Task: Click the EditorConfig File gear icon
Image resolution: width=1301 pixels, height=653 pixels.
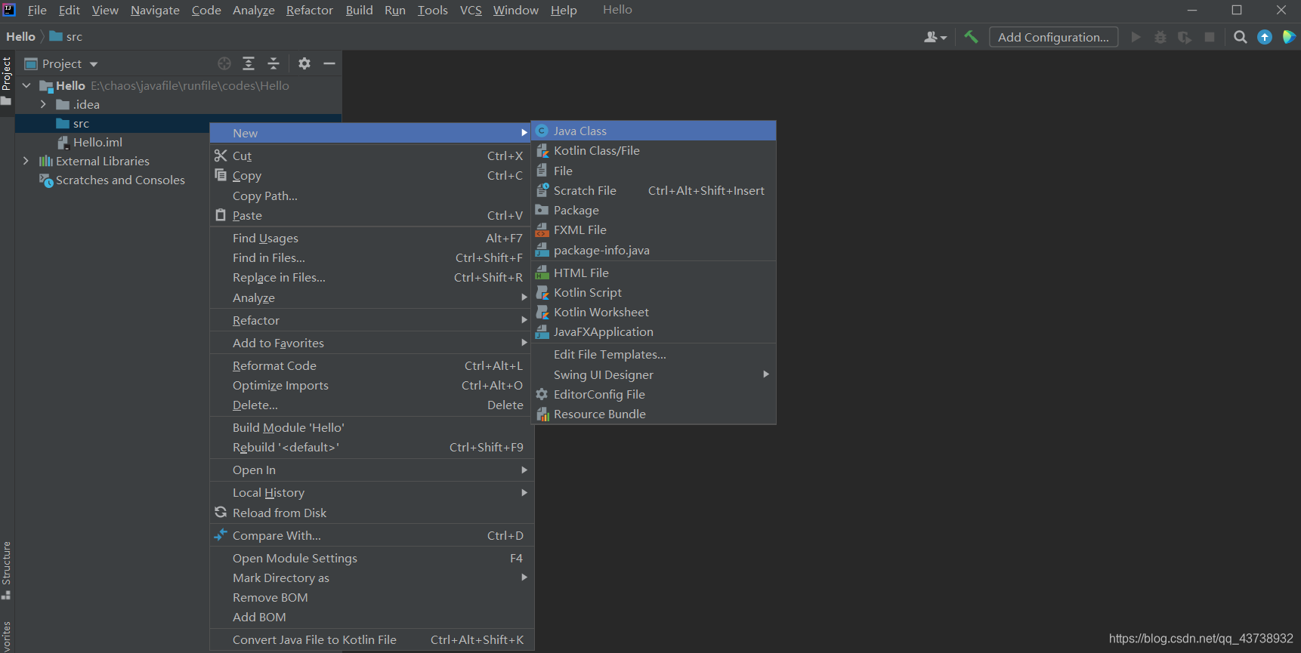Action: 542,394
